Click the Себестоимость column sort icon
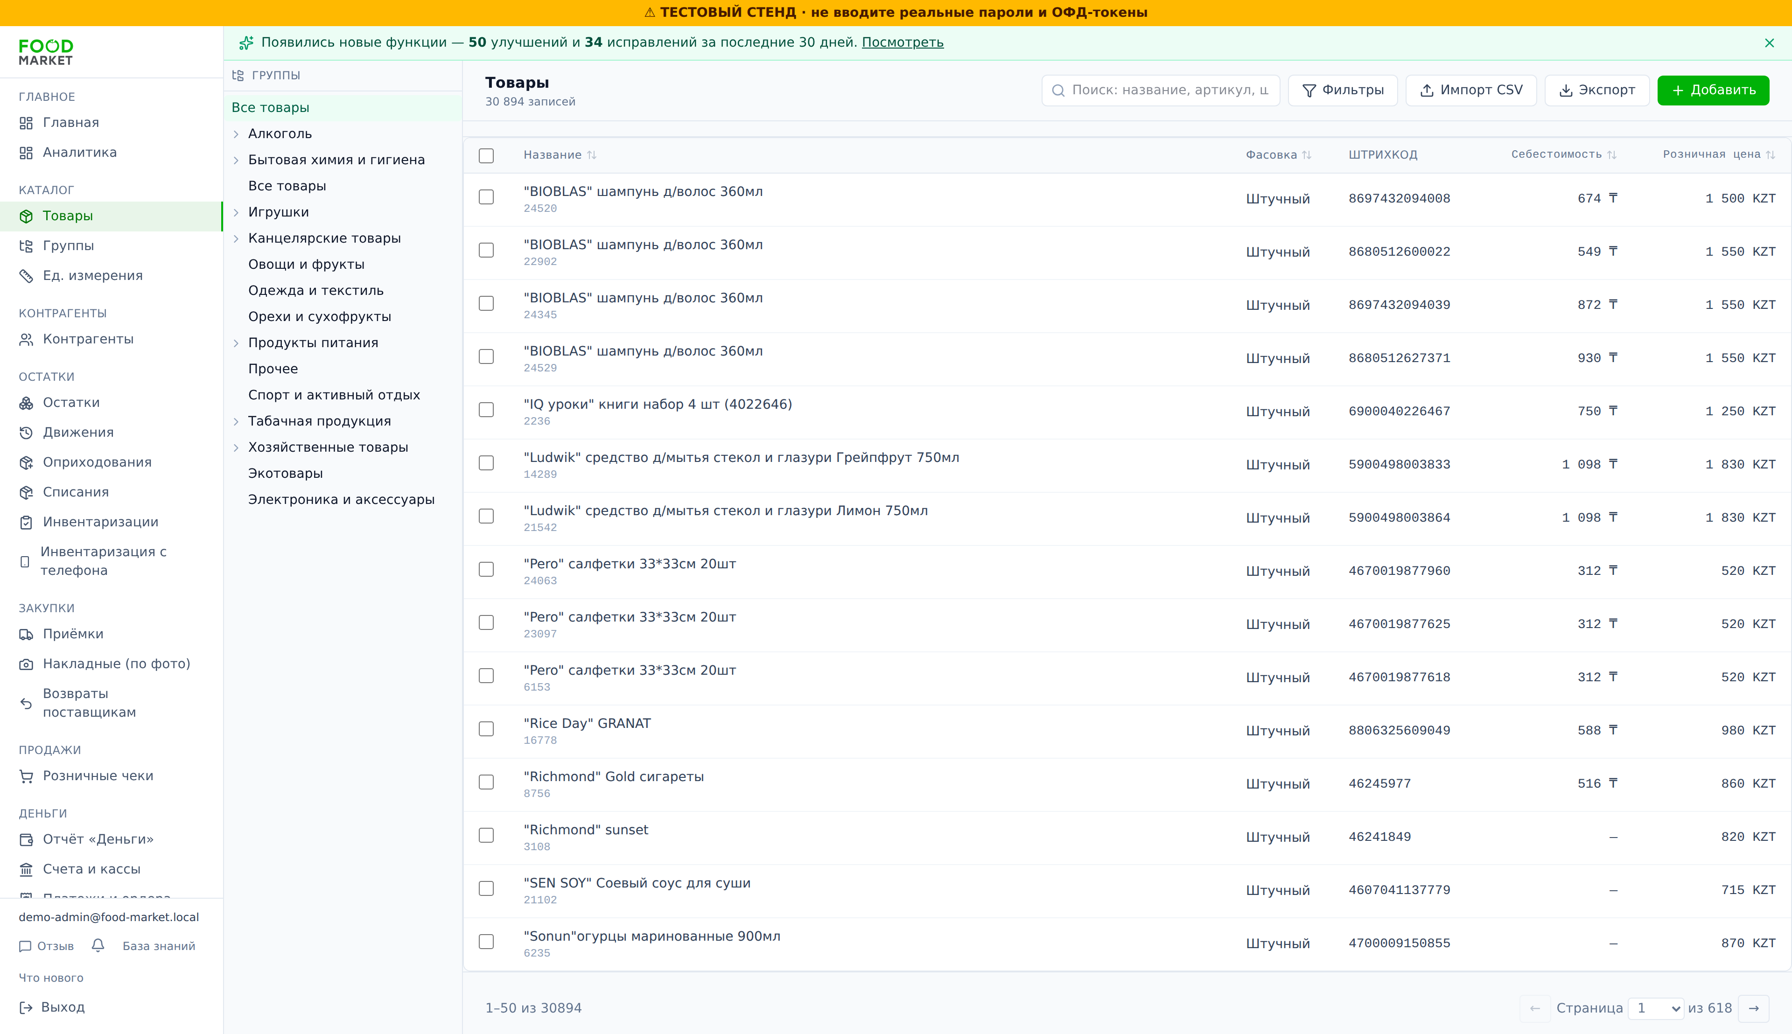The height and width of the screenshot is (1034, 1792). 1611,155
